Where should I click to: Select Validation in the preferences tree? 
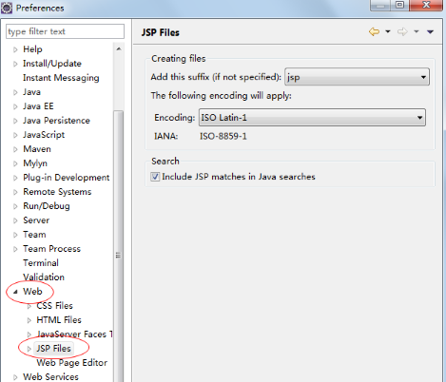click(44, 277)
